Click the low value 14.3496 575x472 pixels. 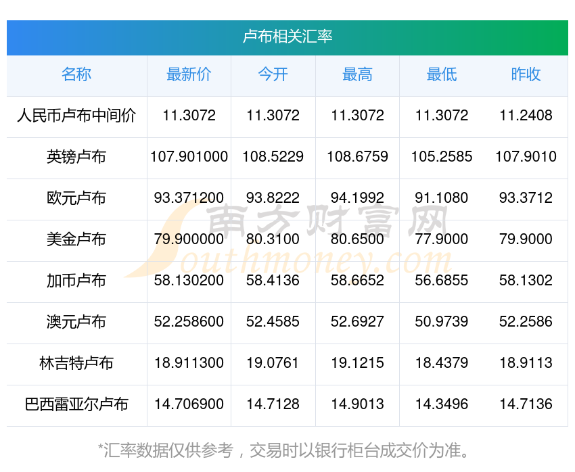442,404
